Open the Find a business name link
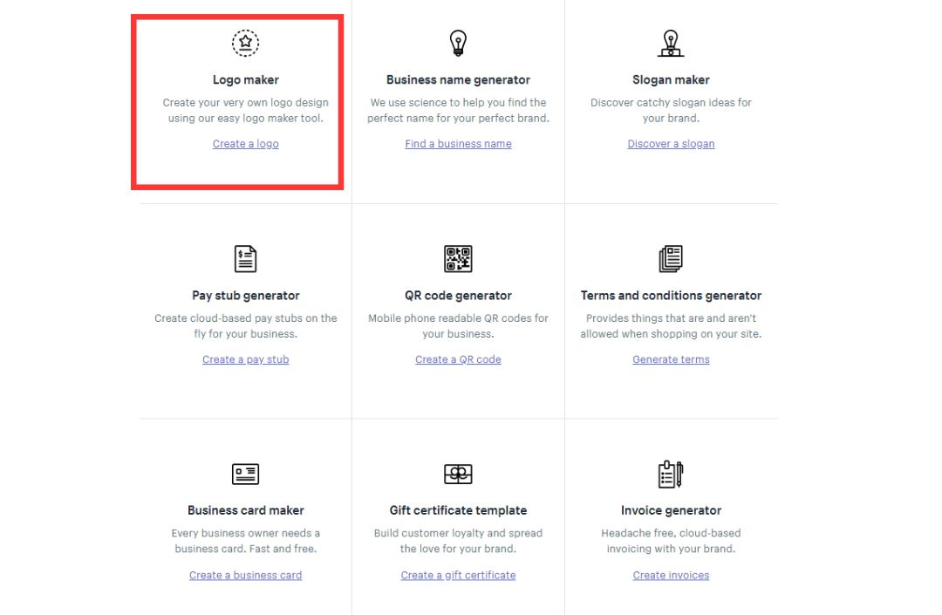The width and height of the screenshot is (942, 615). [x=458, y=143]
